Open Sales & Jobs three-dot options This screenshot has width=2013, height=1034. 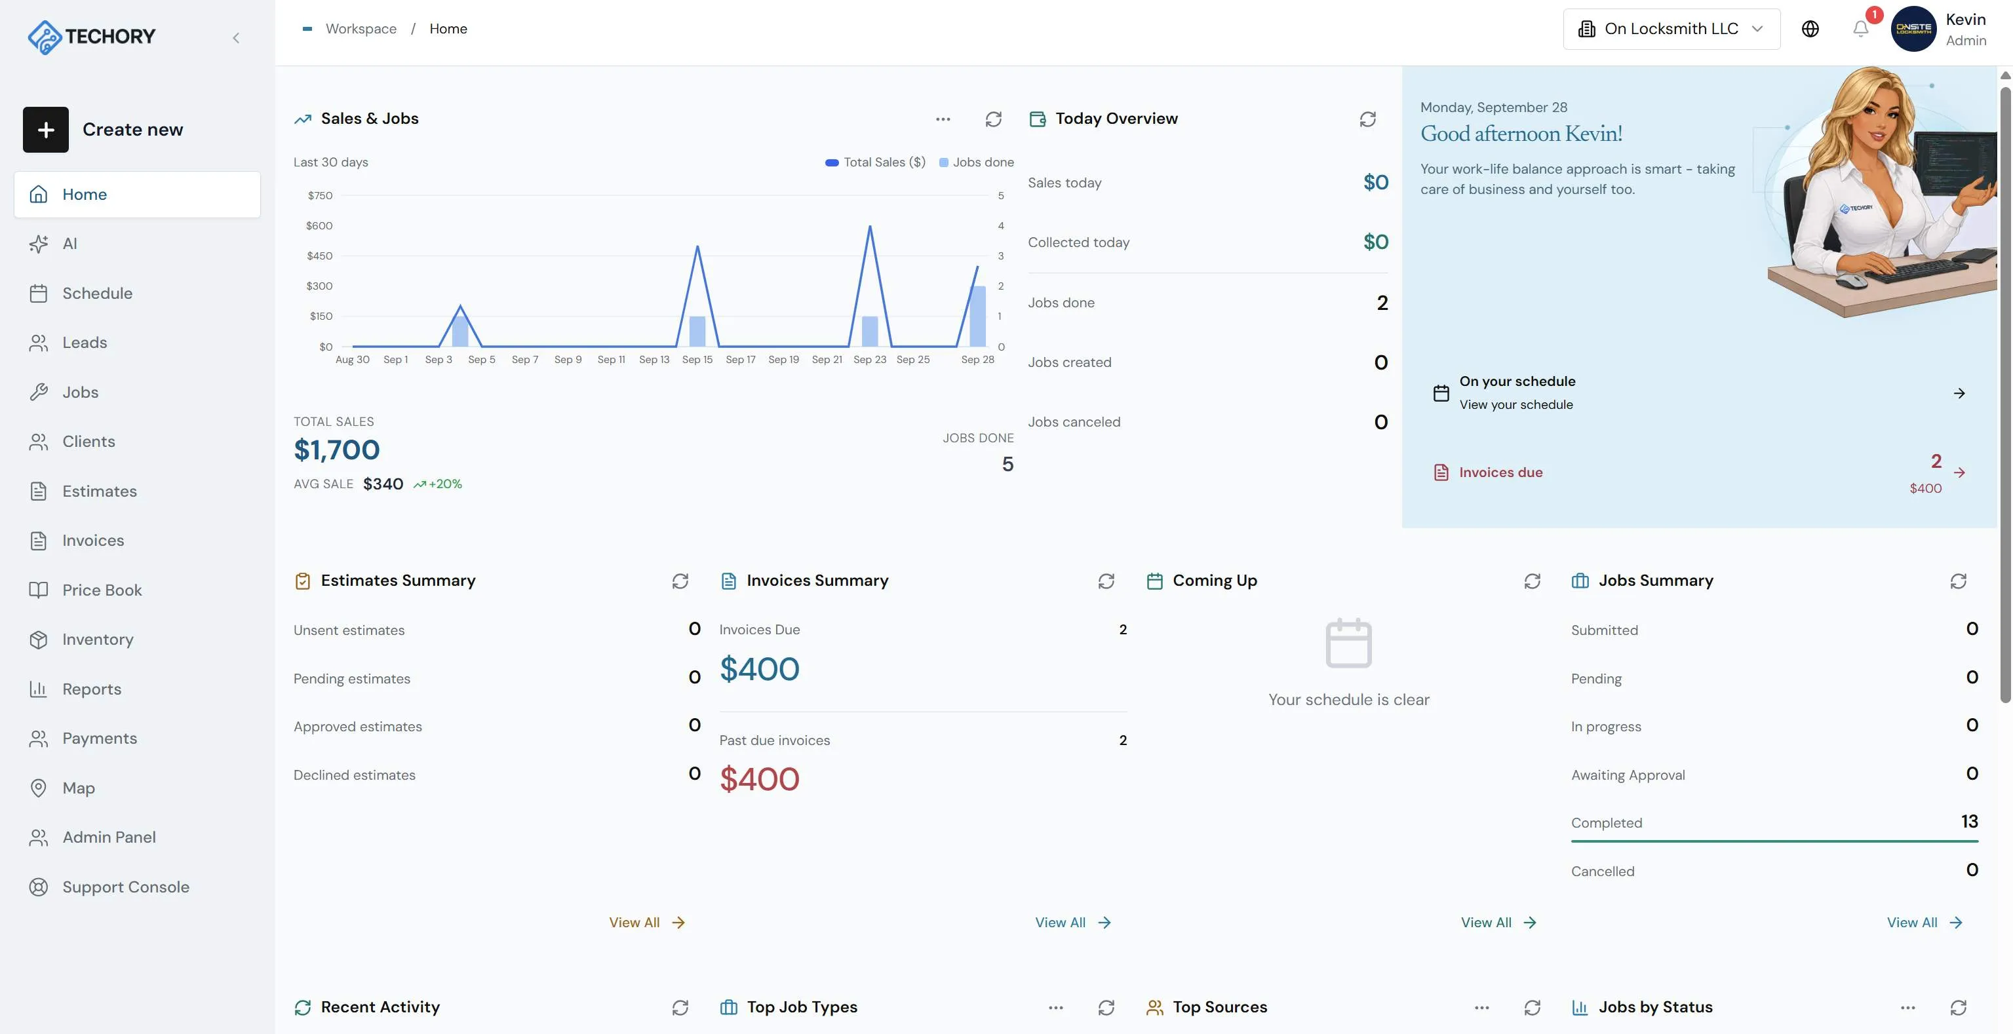point(943,119)
